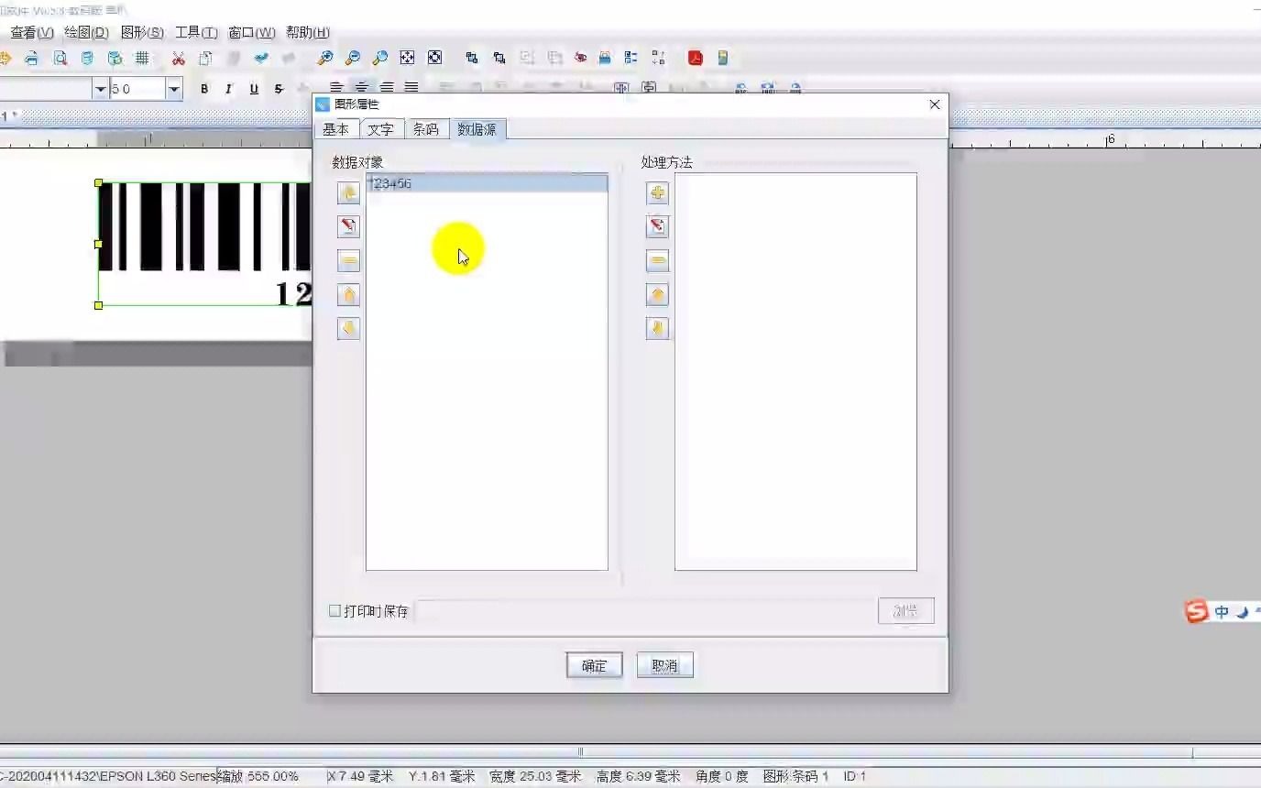Add a new data object
This screenshot has width=1261, height=788.
[348, 193]
